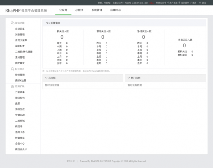
Task: Click the 粉丝会员 section heading
Action: 20,69
